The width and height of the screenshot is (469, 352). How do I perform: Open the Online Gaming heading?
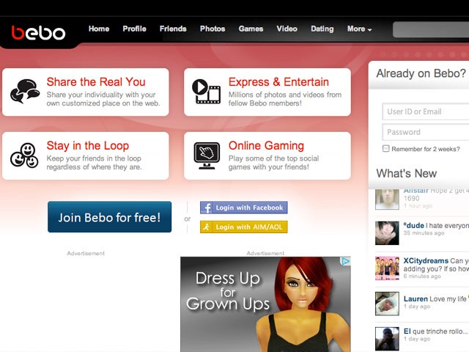tap(266, 146)
